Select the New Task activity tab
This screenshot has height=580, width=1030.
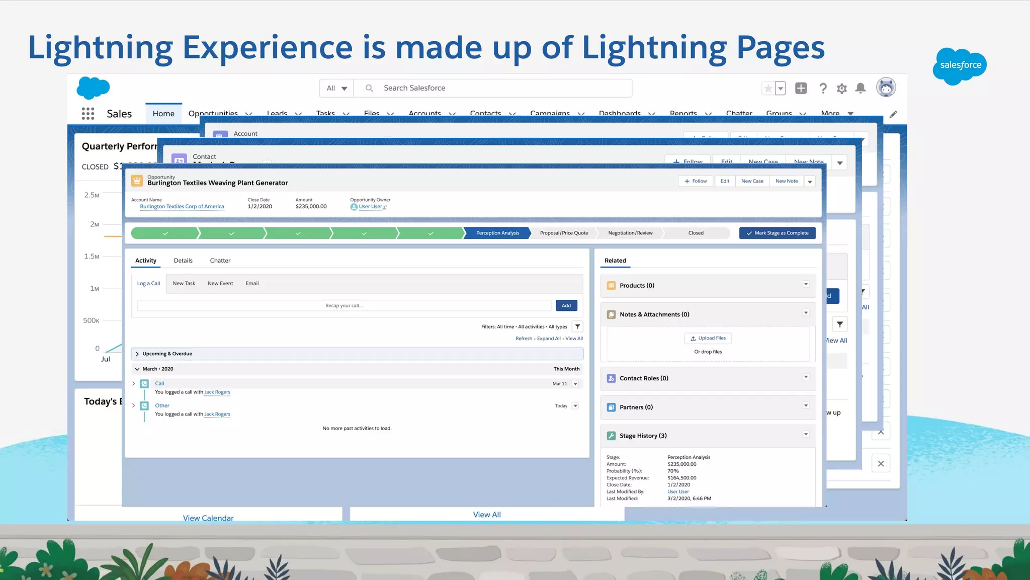coord(184,283)
